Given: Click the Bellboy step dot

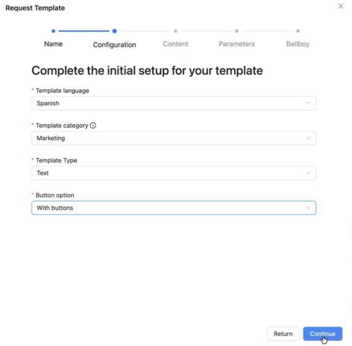Looking at the screenshot, I should (298, 31).
